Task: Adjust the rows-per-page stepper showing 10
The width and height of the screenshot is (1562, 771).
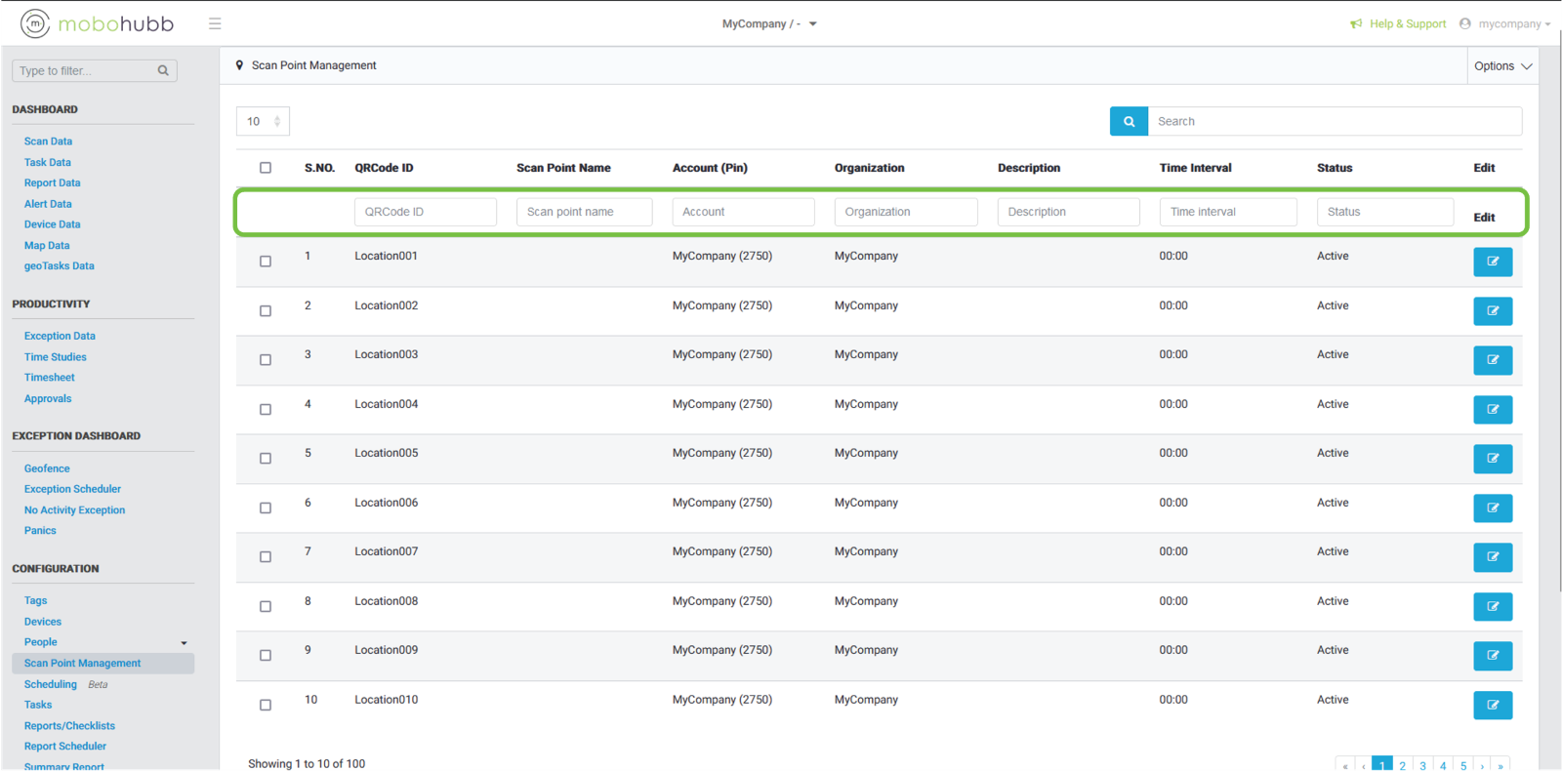Action: pos(277,121)
